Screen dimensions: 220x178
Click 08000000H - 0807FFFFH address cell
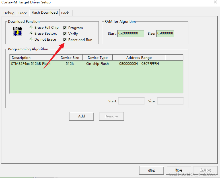pos(139,64)
